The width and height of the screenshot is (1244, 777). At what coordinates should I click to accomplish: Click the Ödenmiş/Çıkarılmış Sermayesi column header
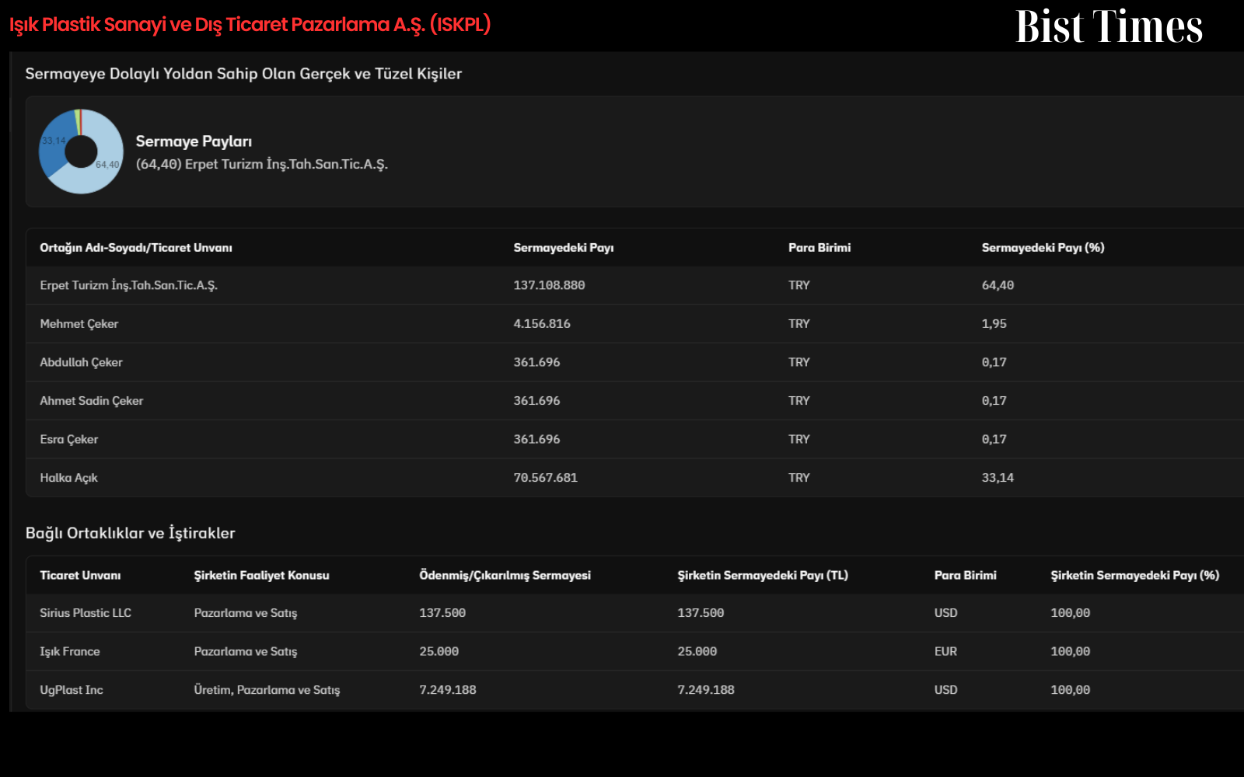(x=505, y=576)
